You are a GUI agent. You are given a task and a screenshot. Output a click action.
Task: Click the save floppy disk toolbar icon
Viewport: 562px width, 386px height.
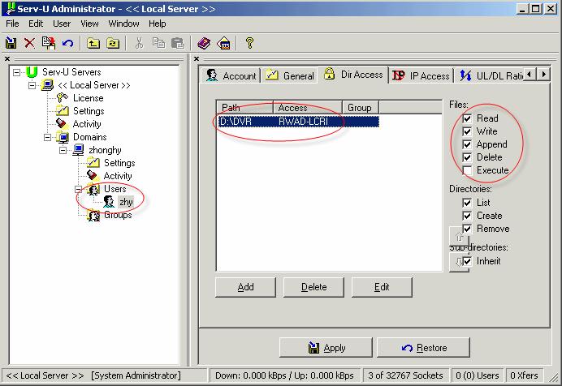pos(11,43)
